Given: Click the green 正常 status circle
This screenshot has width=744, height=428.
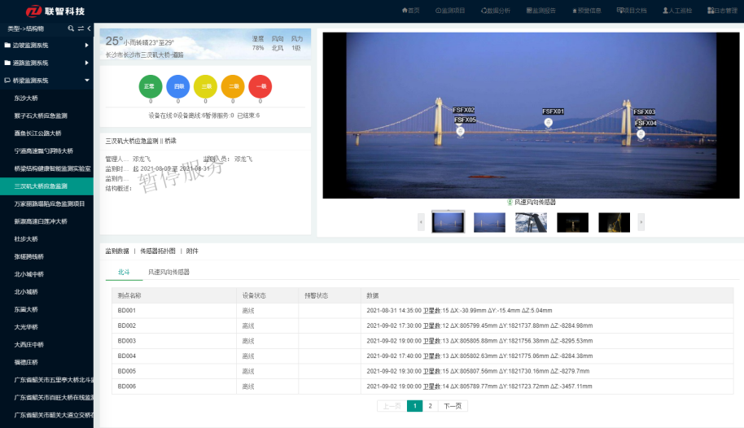Looking at the screenshot, I should pyautogui.click(x=151, y=86).
